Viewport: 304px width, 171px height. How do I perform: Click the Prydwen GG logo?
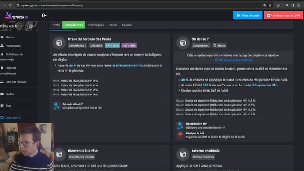tap(17, 16)
